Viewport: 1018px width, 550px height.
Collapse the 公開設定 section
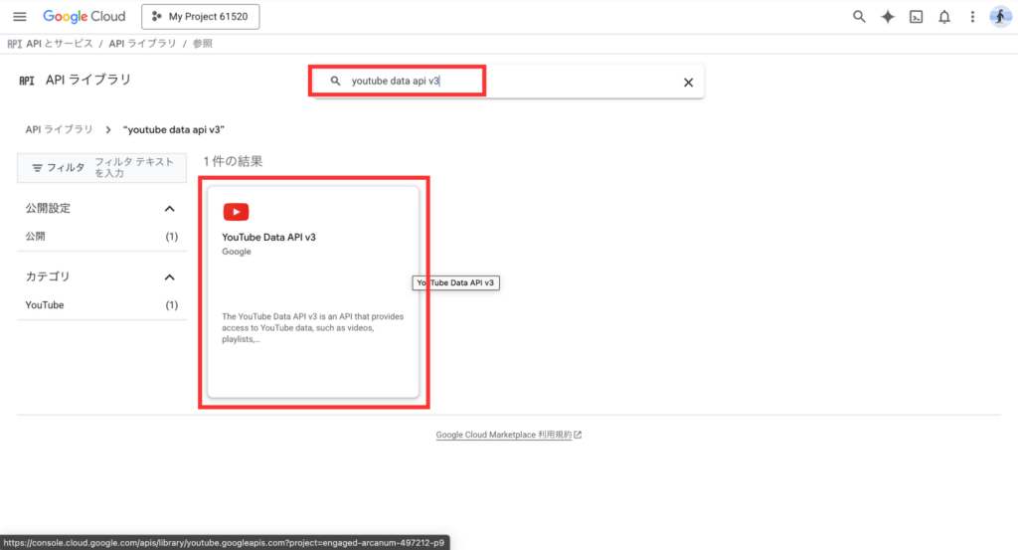point(169,209)
